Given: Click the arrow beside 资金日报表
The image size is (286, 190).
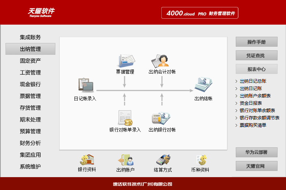Looking at the screenshot, I should [x=236, y=103].
